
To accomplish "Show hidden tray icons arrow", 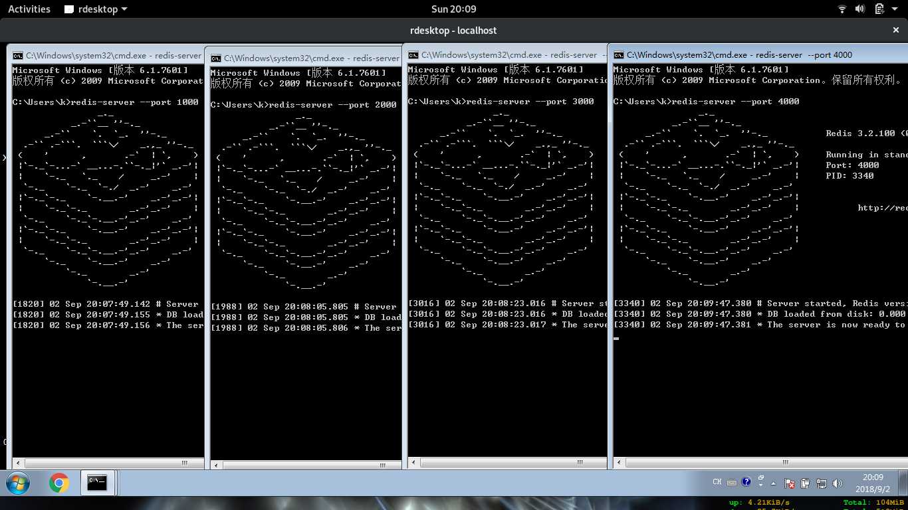I will (x=773, y=483).
